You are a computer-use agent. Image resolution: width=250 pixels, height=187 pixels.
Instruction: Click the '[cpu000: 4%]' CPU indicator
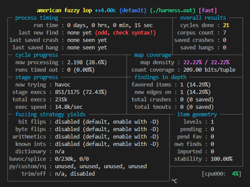tap(222, 174)
